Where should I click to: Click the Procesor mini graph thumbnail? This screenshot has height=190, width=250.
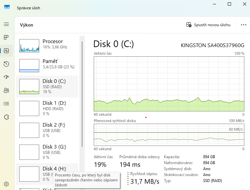tap(29, 46)
